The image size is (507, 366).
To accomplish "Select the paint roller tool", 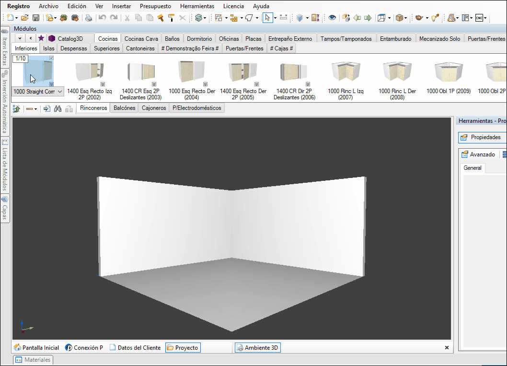I will click(172, 18).
